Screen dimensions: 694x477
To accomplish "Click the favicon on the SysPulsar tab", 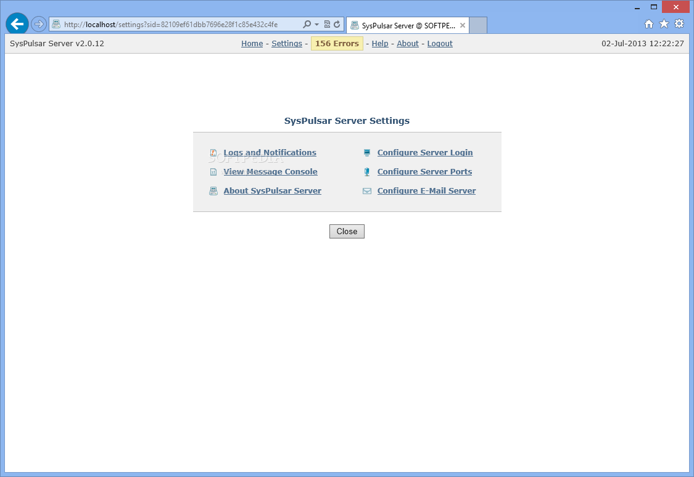I will (x=355, y=25).
